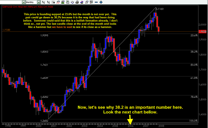Click the 61.8% Fibonacci level label
This screenshot has height=128, width=208.
[x=194, y=78]
